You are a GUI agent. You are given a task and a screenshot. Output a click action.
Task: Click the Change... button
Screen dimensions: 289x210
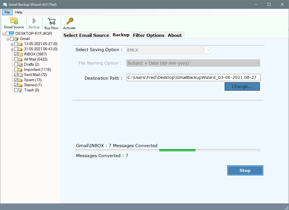(x=242, y=86)
